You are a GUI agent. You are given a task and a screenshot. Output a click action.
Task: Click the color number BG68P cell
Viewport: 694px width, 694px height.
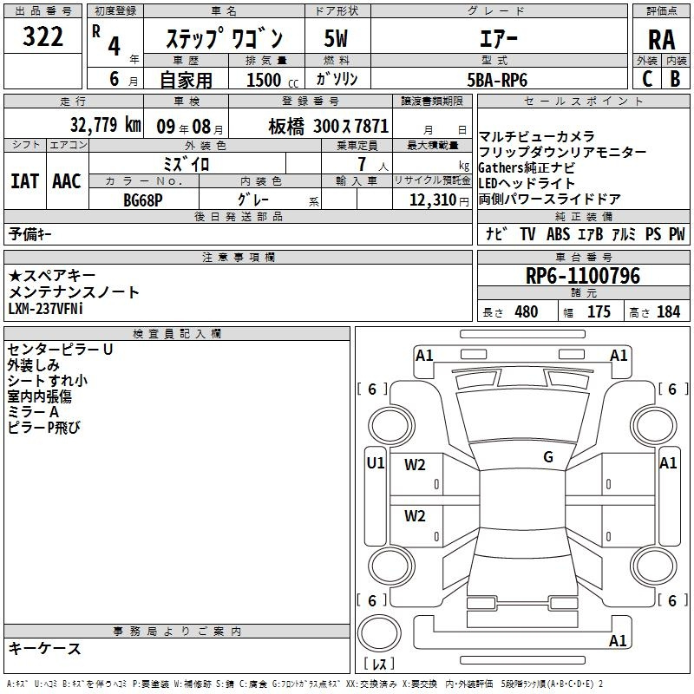(143, 200)
